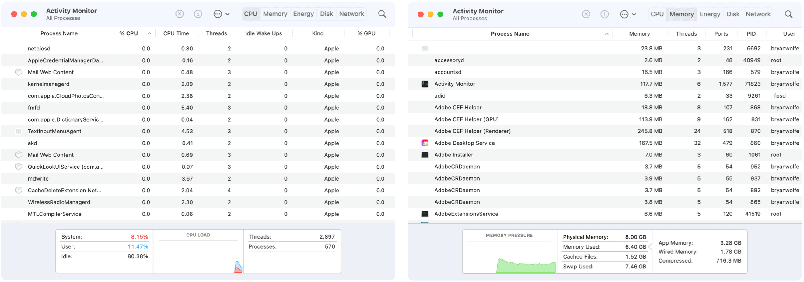Sort by Threads column in right window
This screenshot has height=282, width=804.
tap(686, 34)
